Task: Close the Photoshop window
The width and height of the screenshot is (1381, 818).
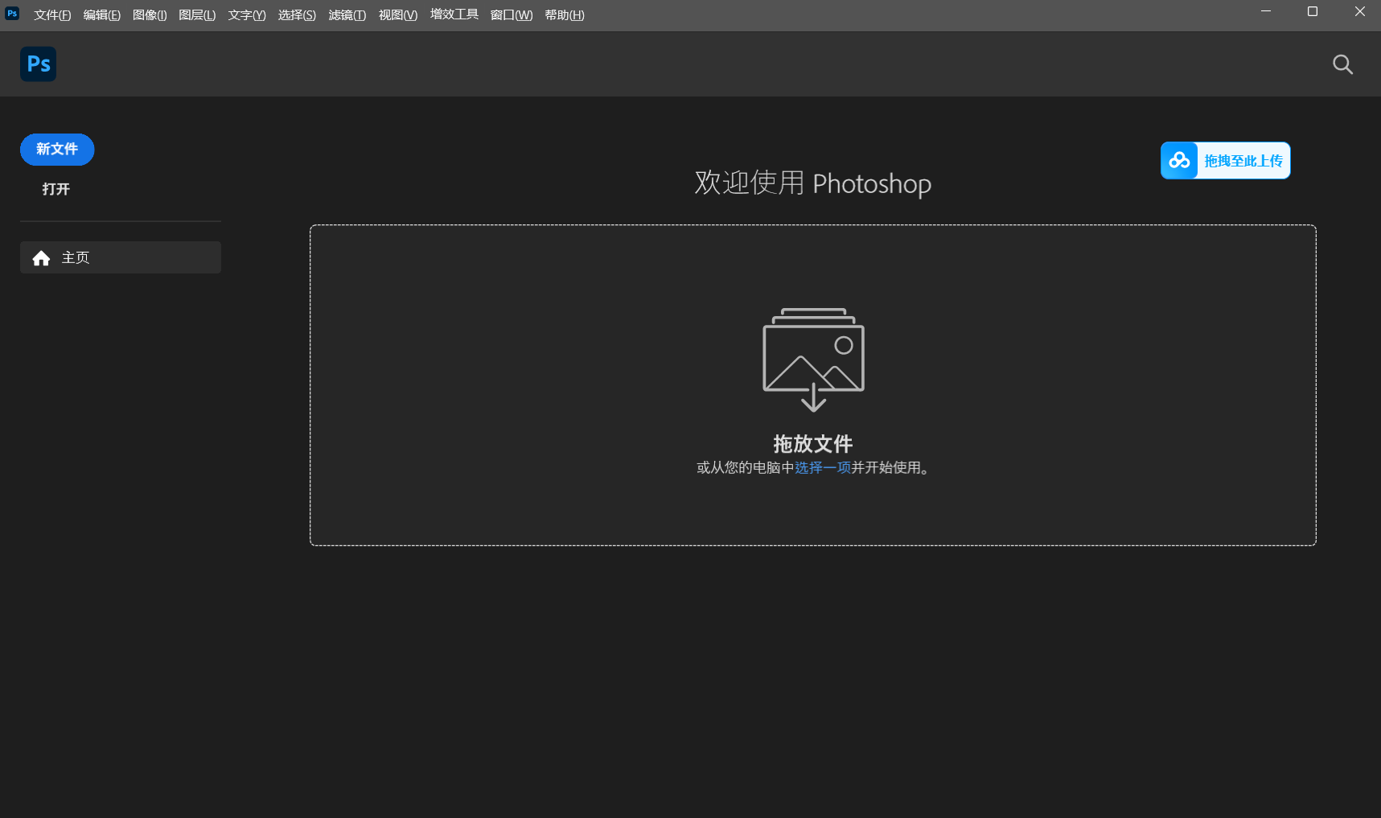Action: click(x=1360, y=12)
